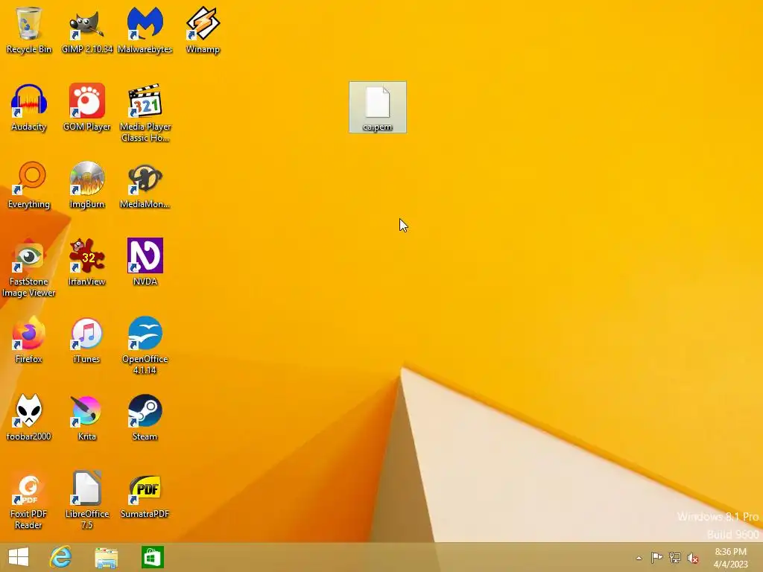This screenshot has width=763, height=572.
Task: Select the GOM Player shortcut
Action: pos(86,108)
